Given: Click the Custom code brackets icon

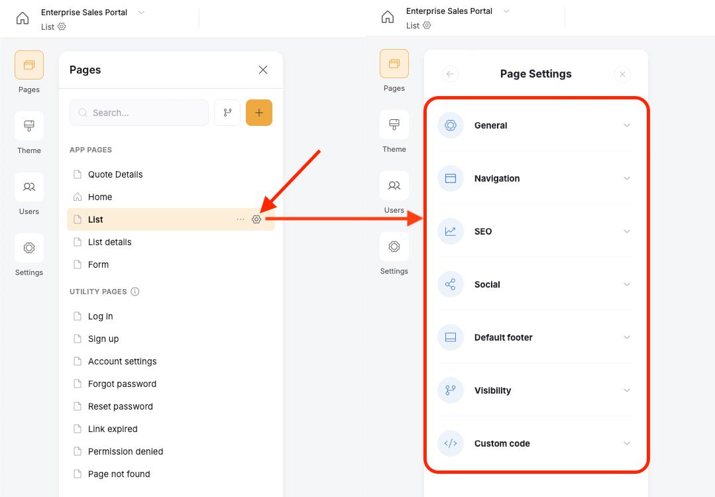Looking at the screenshot, I should (x=451, y=443).
